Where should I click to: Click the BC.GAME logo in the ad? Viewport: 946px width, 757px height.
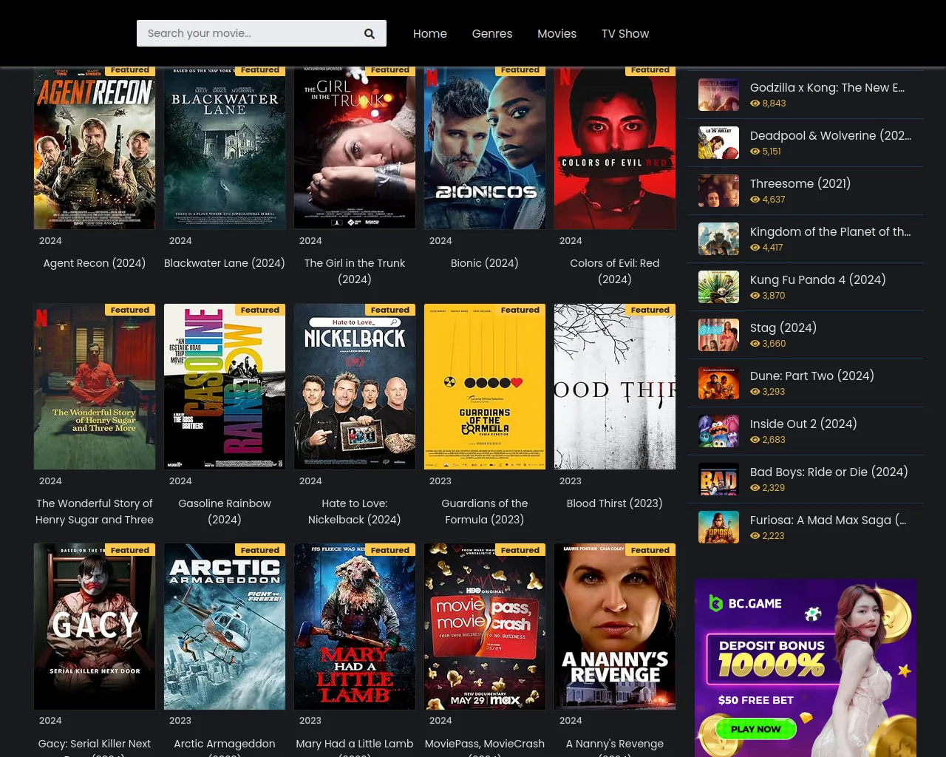coord(745,603)
